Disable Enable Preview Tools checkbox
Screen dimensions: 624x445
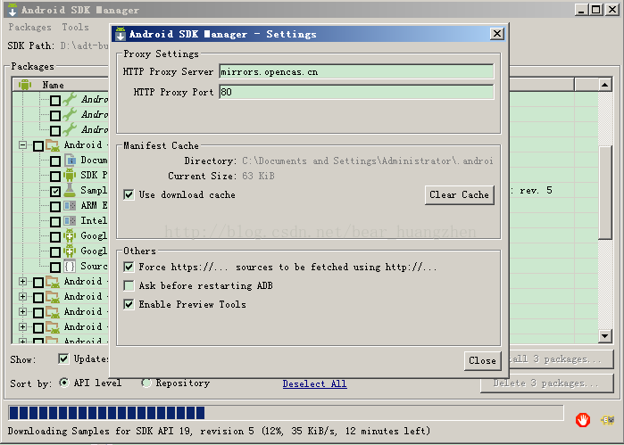129,304
